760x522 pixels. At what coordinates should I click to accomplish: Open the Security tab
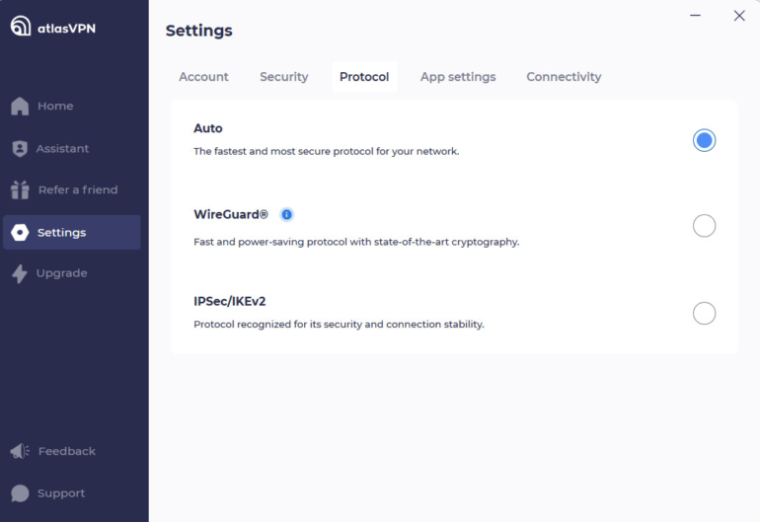point(284,77)
